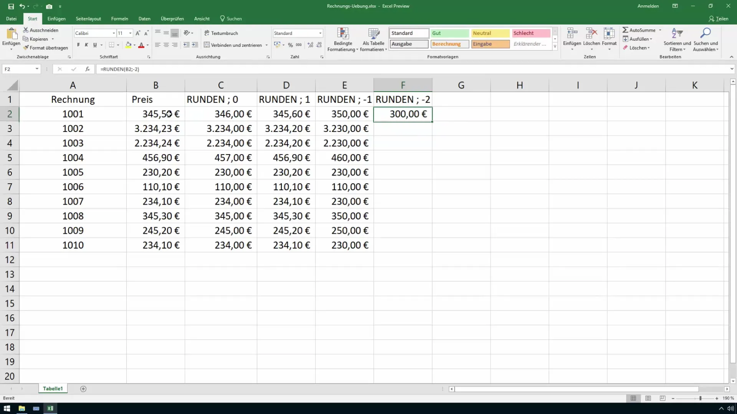Viewport: 737px width, 414px height.
Task: Open the Standard number format dropdown
Action: (321, 33)
